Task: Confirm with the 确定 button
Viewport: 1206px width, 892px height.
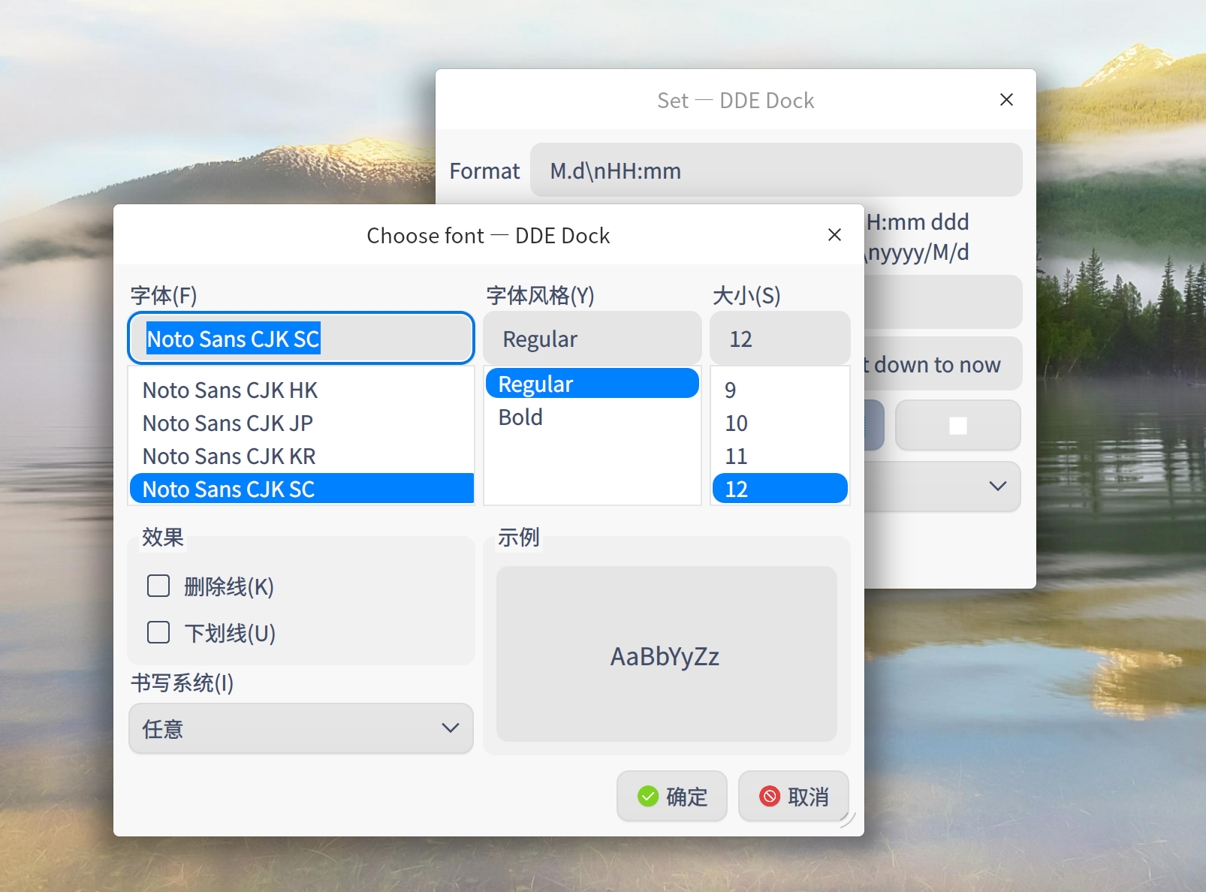Action: [672, 796]
